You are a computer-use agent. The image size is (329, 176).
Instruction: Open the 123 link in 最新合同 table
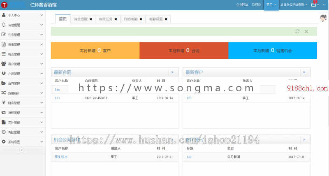(x=57, y=98)
